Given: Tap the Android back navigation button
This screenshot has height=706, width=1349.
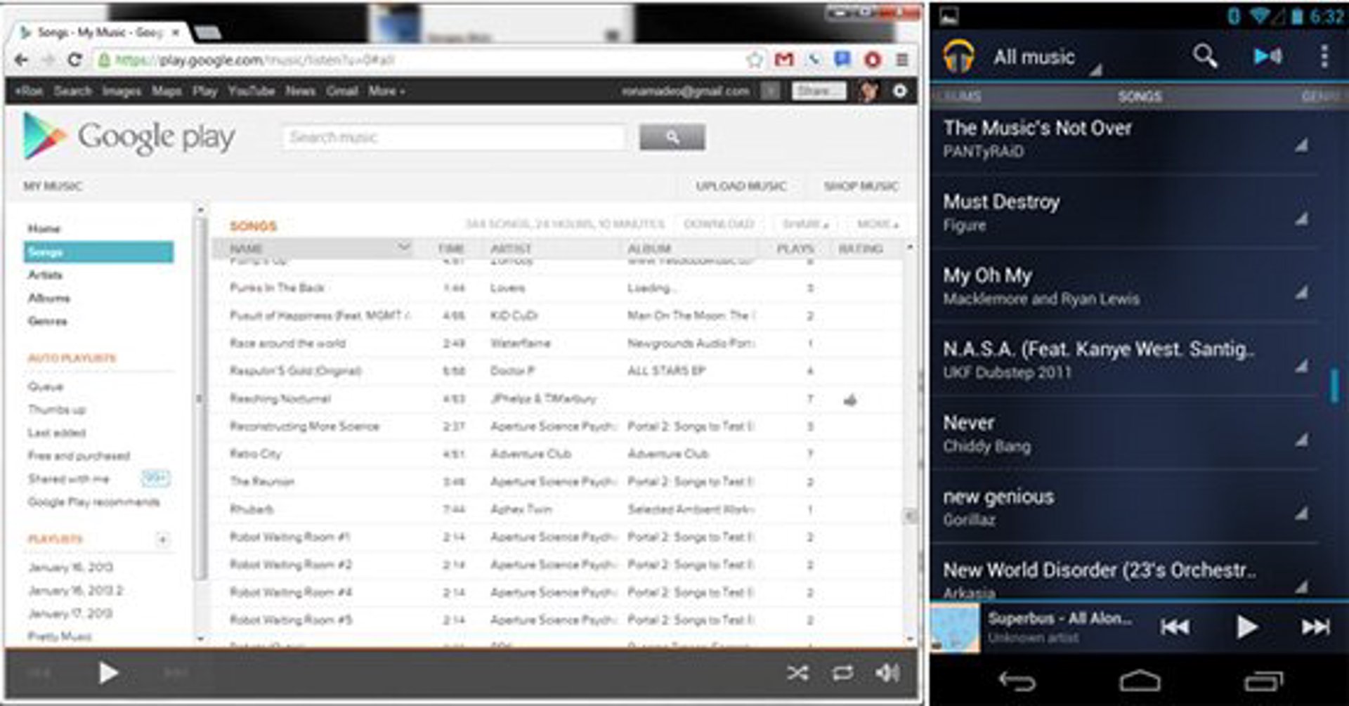Looking at the screenshot, I should pyautogui.click(x=1017, y=681).
